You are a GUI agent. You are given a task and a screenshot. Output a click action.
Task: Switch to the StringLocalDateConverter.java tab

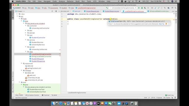(159, 11)
